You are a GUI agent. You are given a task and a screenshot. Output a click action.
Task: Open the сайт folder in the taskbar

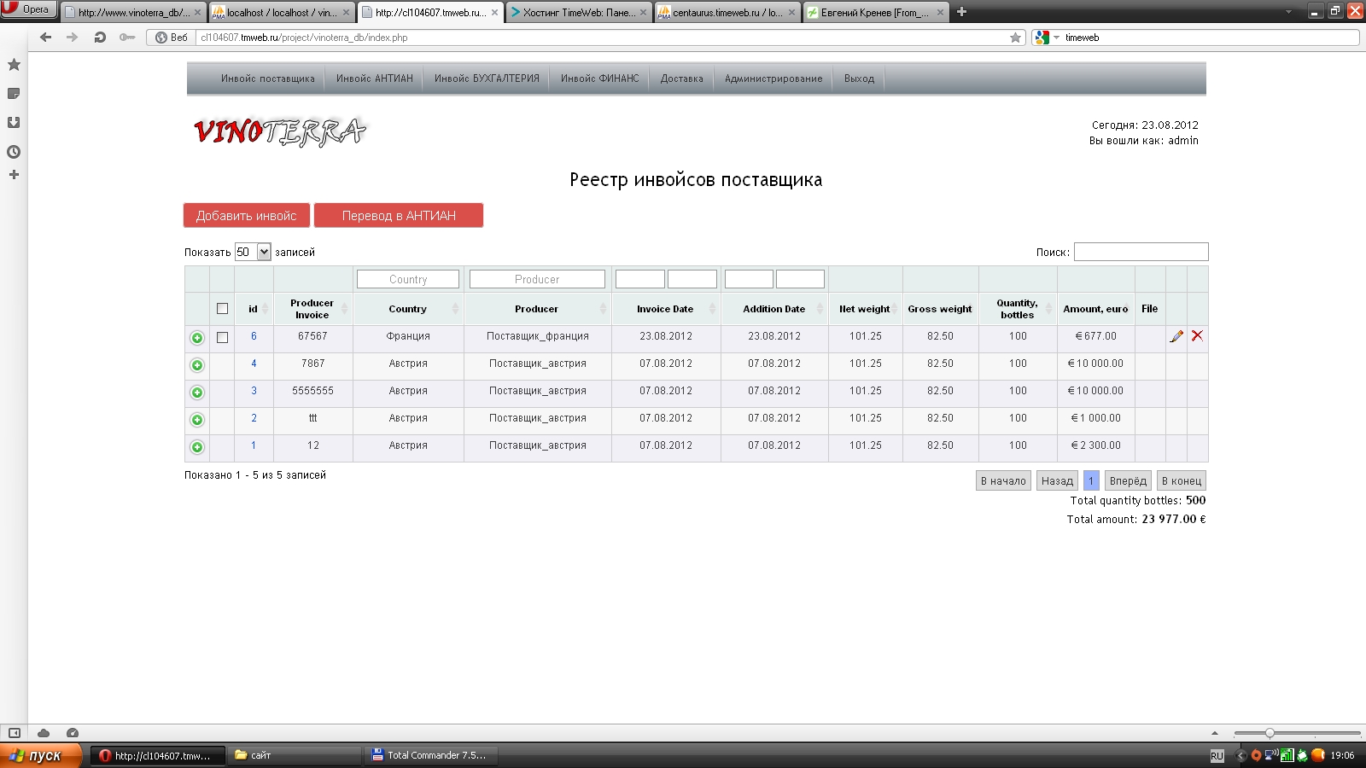(x=295, y=755)
